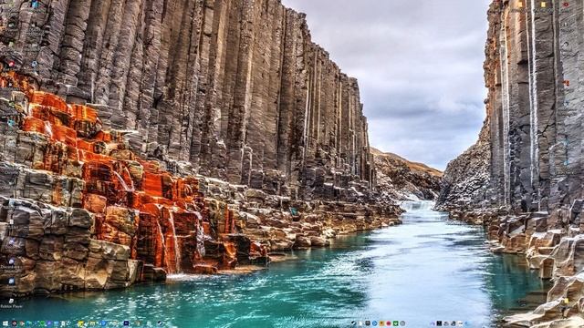Click the orange square icon in the center dock
Image resolution: width=584 pixels, height=328 pixels.
381,323
